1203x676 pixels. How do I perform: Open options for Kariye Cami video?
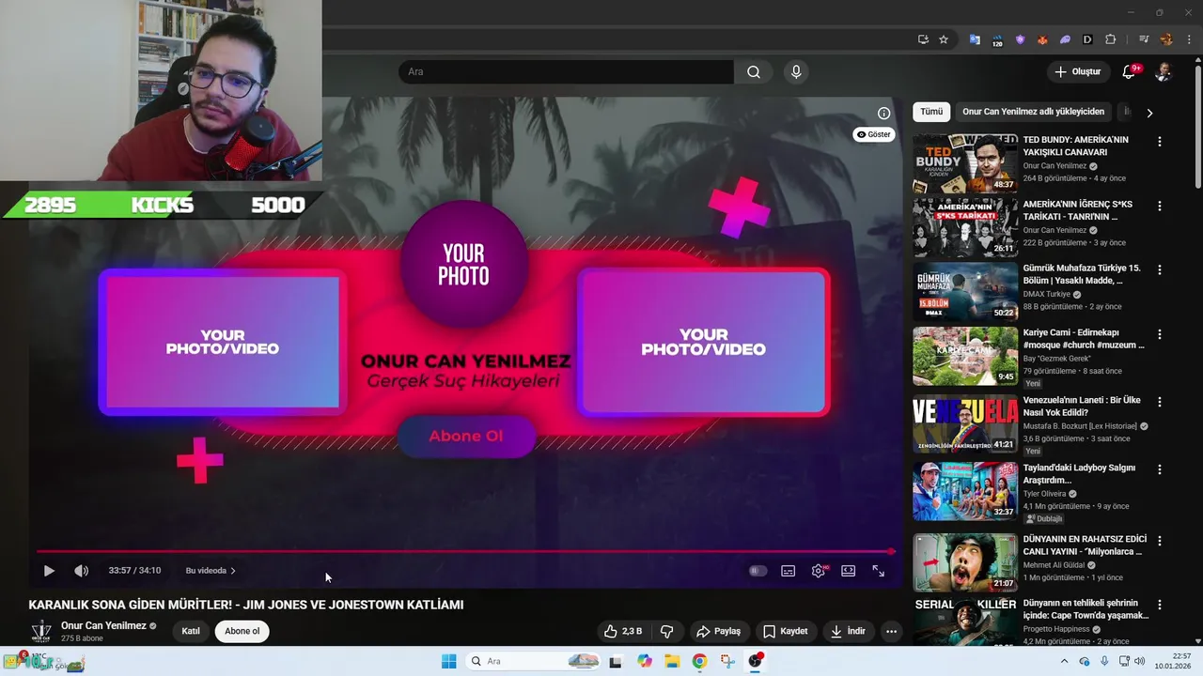coord(1159,334)
